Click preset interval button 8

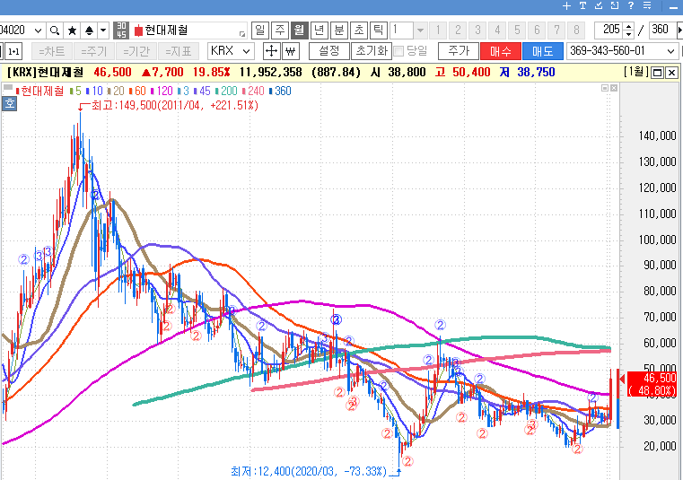point(576,30)
